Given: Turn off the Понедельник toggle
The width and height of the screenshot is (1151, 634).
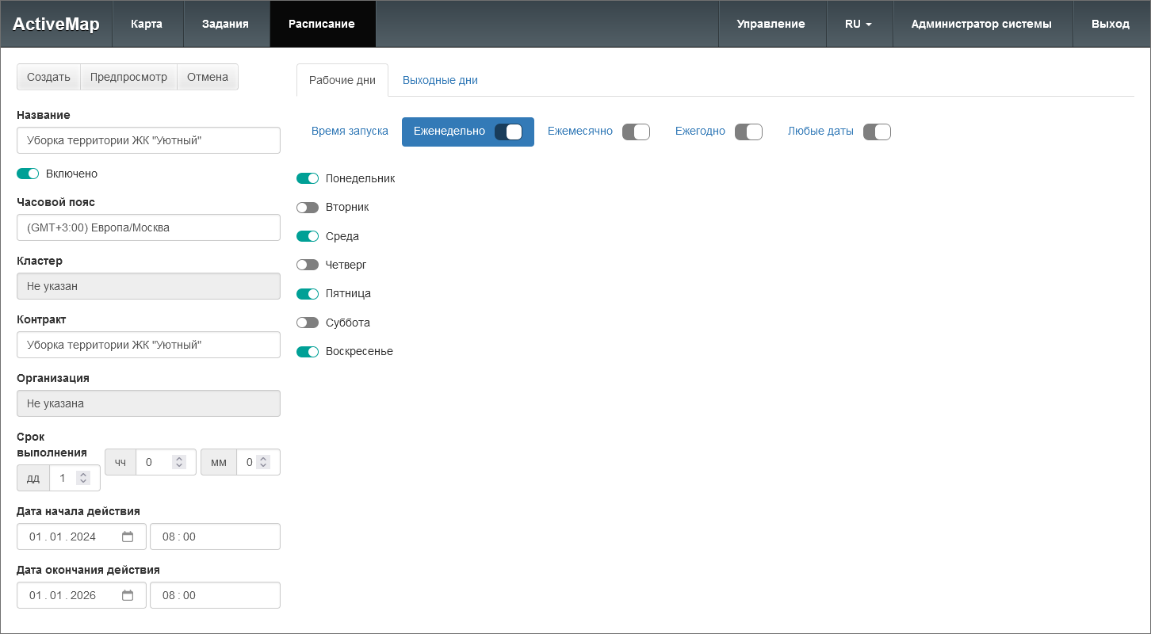Looking at the screenshot, I should 308,179.
